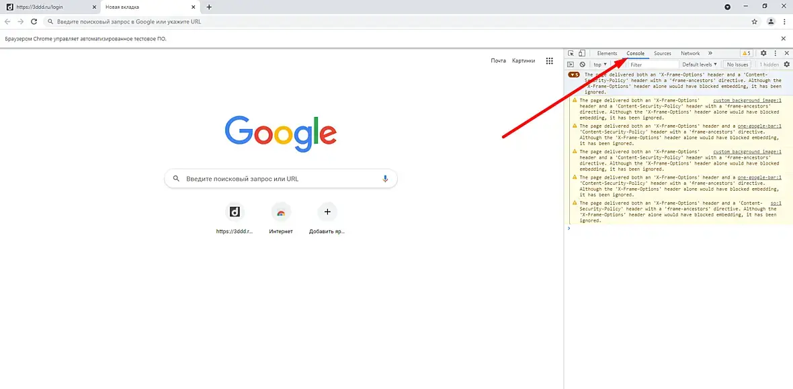Screen dimensions: 793x389
Task: Click the Добавить ярлык add shortcut tile
Action: (327, 218)
